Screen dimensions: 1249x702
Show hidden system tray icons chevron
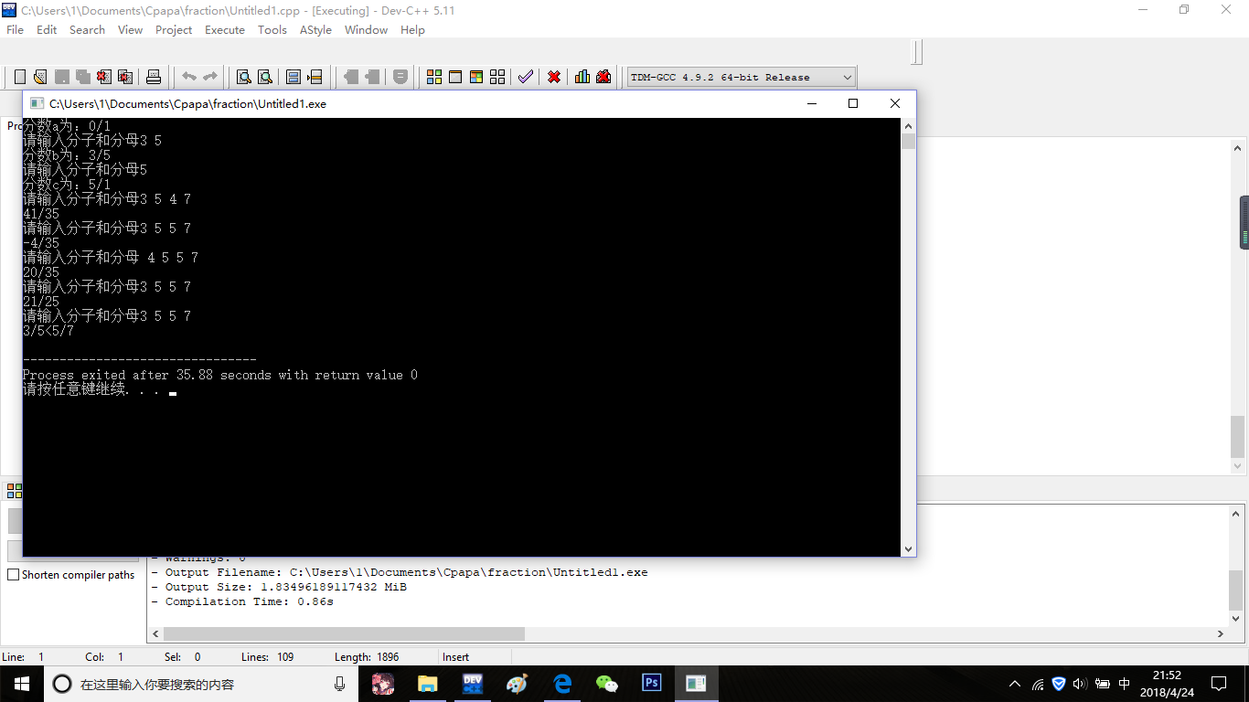tap(1015, 684)
